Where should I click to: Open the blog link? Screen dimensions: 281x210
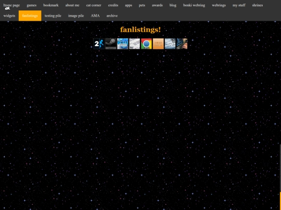173,5
